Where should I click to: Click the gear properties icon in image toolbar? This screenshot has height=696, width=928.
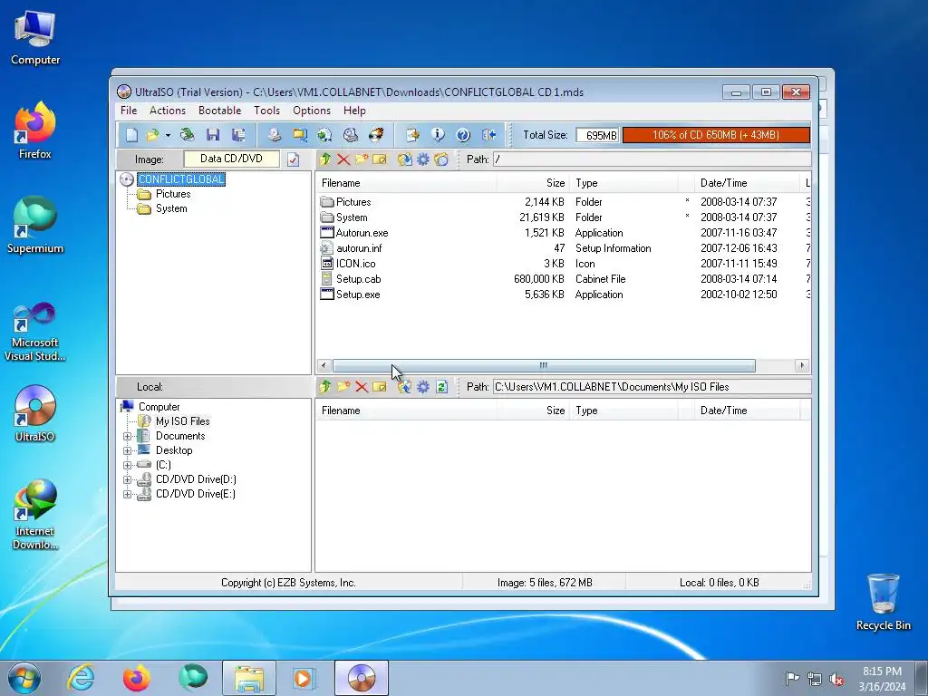[x=423, y=159]
